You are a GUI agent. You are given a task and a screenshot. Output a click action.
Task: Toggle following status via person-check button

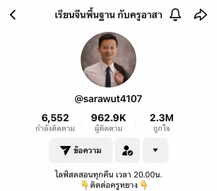(x=127, y=150)
